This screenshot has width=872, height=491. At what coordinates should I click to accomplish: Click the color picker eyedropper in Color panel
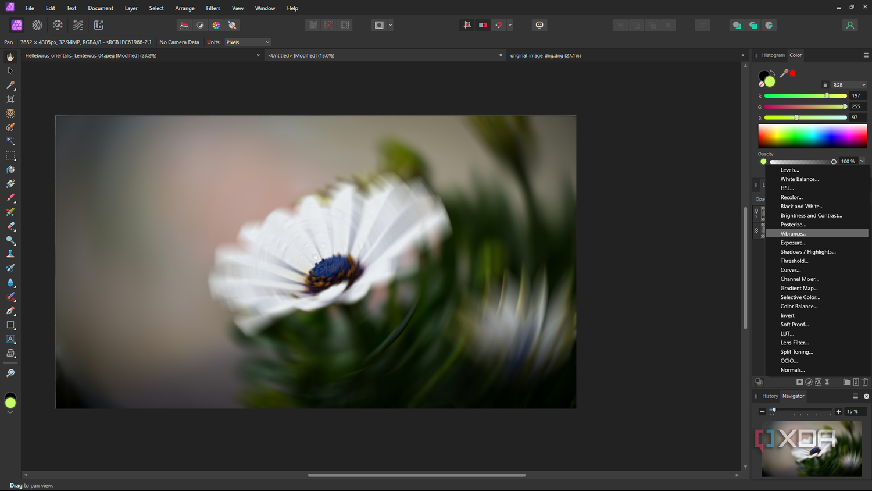[784, 73]
